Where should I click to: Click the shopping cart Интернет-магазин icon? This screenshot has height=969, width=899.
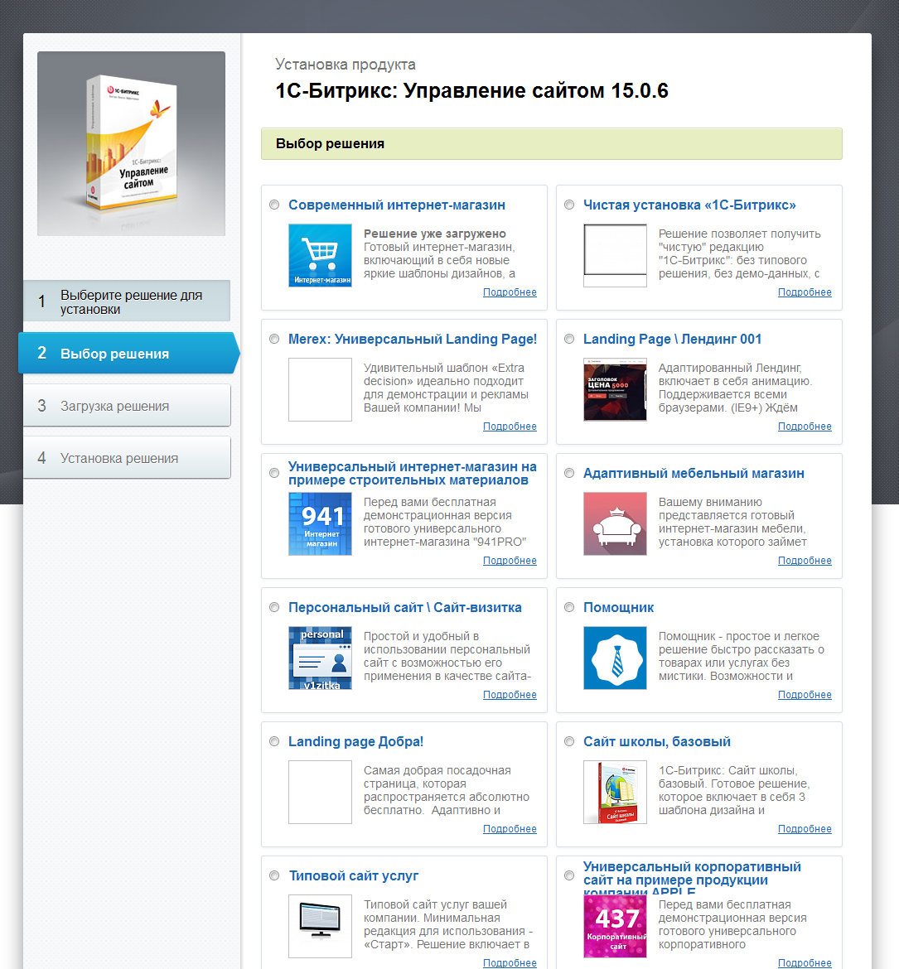pos(321,255)
